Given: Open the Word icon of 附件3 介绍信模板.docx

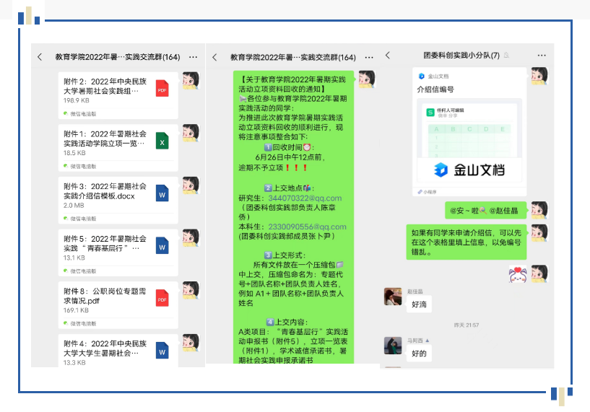Looking at the screenshot, I should coord(162,194).
